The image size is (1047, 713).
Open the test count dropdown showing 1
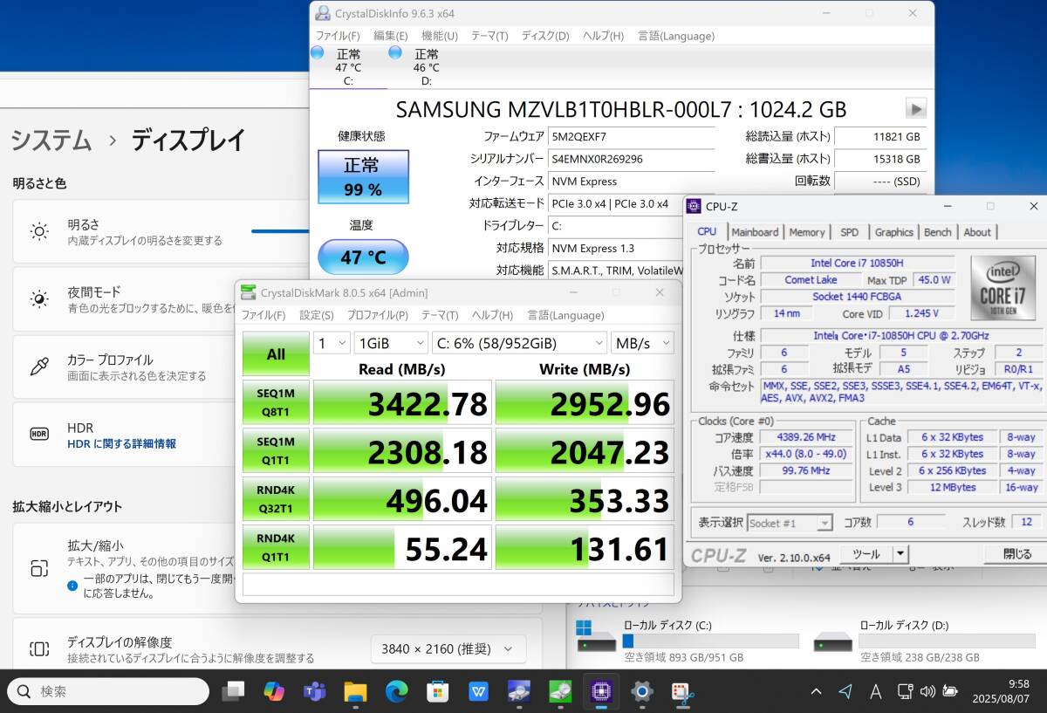332,343
